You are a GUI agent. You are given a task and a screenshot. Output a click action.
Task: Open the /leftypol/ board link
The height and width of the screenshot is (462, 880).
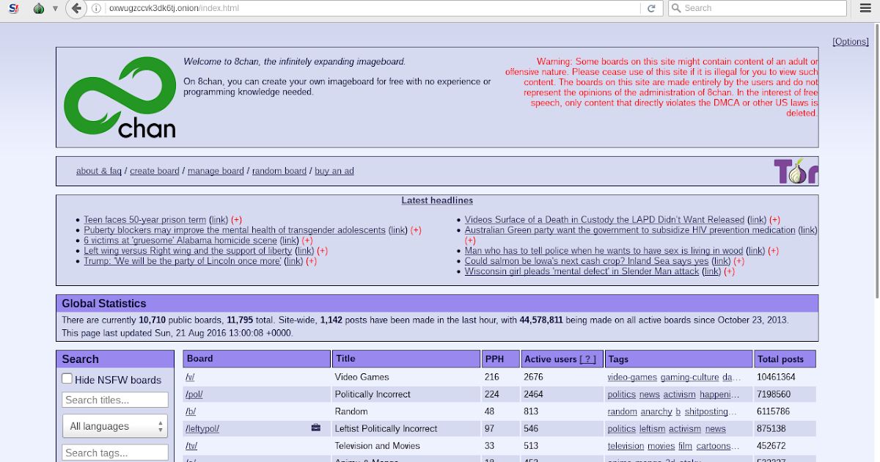[202, 428]
